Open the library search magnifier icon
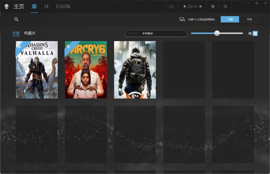The width and height of the screenshot is (270, 174). (16, 19)
